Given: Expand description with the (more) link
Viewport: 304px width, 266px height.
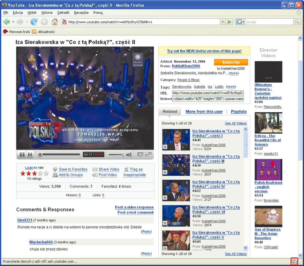Looking at the screenshot, I should click(x=234, y=73).
